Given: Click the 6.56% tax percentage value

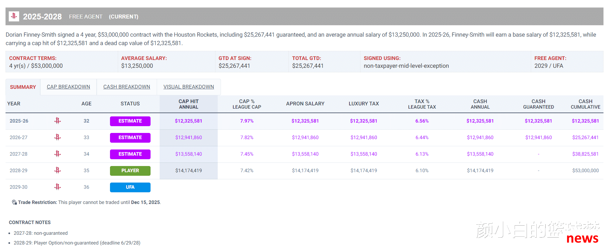Looking at the screenshot, I should click(x=422, y=121).
